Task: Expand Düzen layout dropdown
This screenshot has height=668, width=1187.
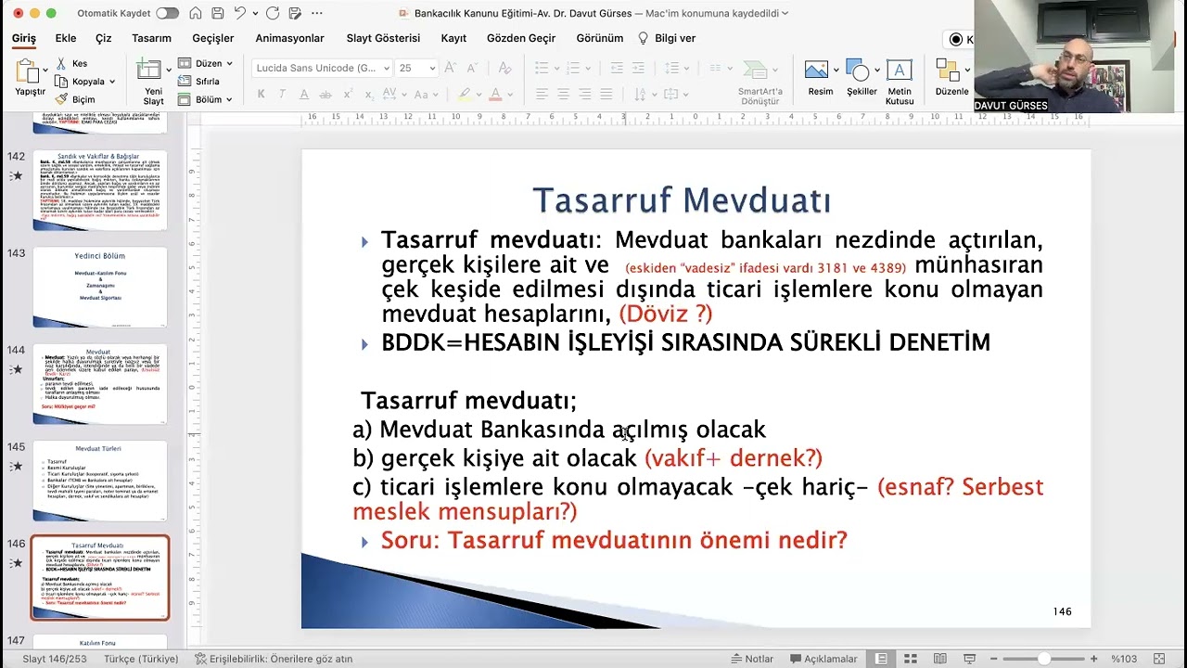Action: tap(229, 63)
